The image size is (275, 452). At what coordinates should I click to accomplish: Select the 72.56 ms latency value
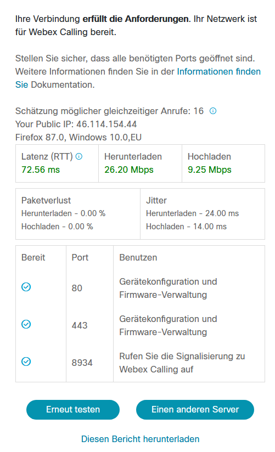point(41,169)
